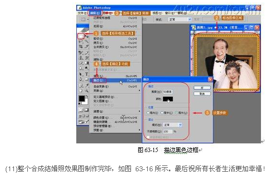The width and height of the screenshot is (272, 176).
Task: Reset to default colors icon
Action: coord(80,104)
